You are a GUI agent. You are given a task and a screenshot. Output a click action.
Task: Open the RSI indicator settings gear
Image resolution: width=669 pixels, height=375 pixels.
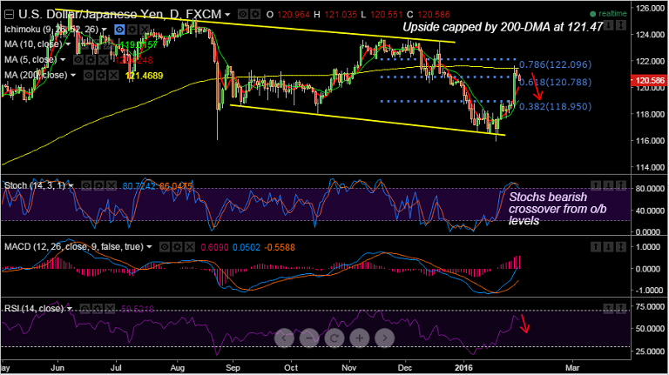pyautogui.click(x=98, y=309)
